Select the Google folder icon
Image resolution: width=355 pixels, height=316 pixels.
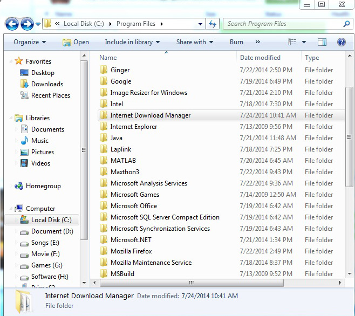(x=104, y=81)
